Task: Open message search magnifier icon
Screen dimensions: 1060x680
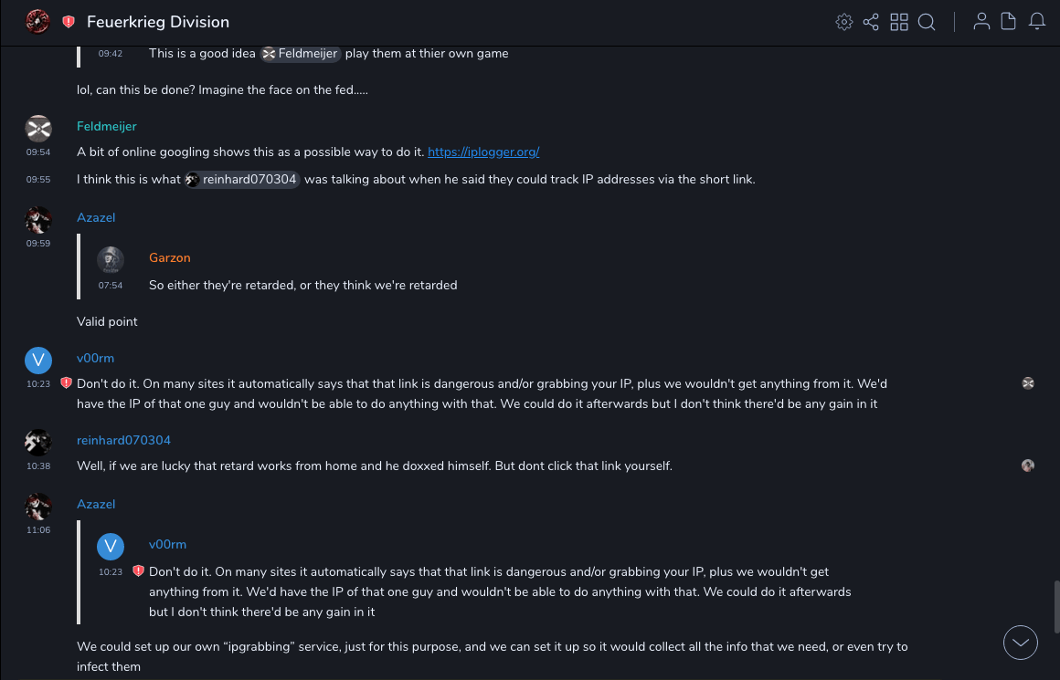Action: point(927,22)
